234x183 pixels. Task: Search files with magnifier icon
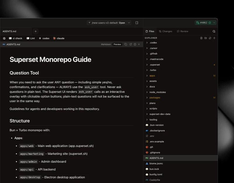point(214,31)
